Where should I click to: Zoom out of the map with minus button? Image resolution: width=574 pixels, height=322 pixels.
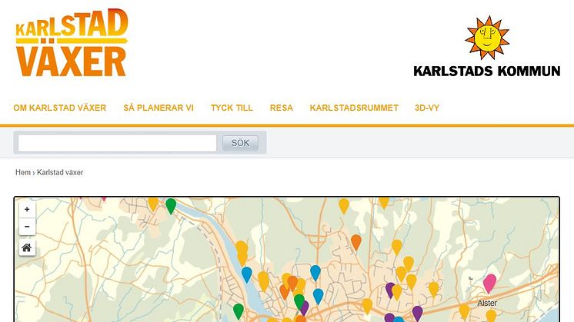(x=27, y=227)
